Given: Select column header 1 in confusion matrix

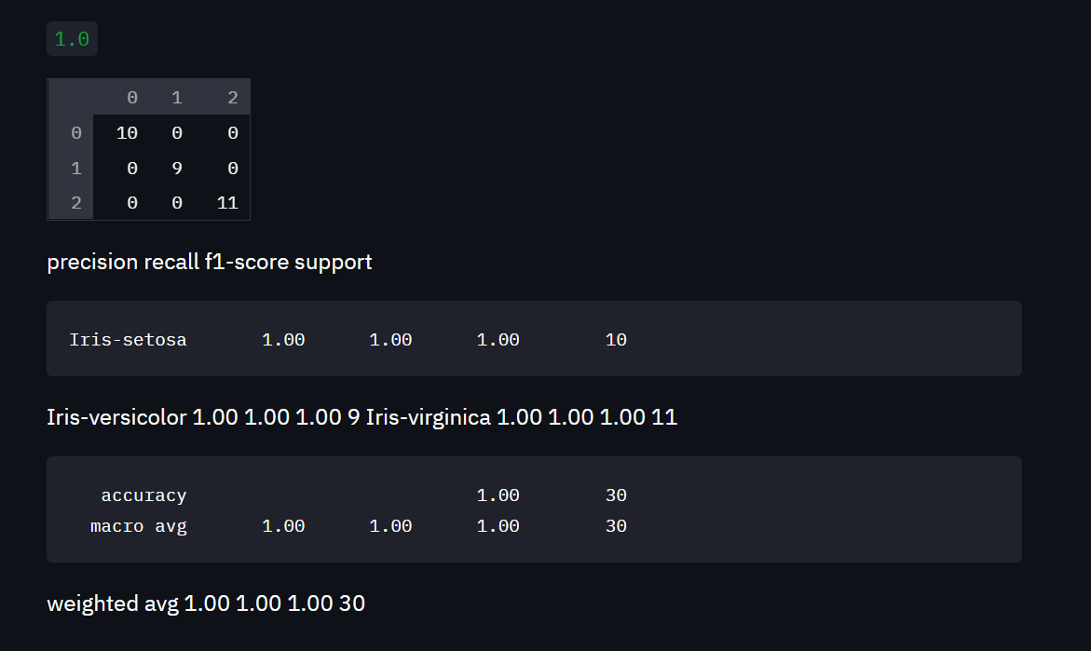Looking at the screenshot, I should (177, 97).
